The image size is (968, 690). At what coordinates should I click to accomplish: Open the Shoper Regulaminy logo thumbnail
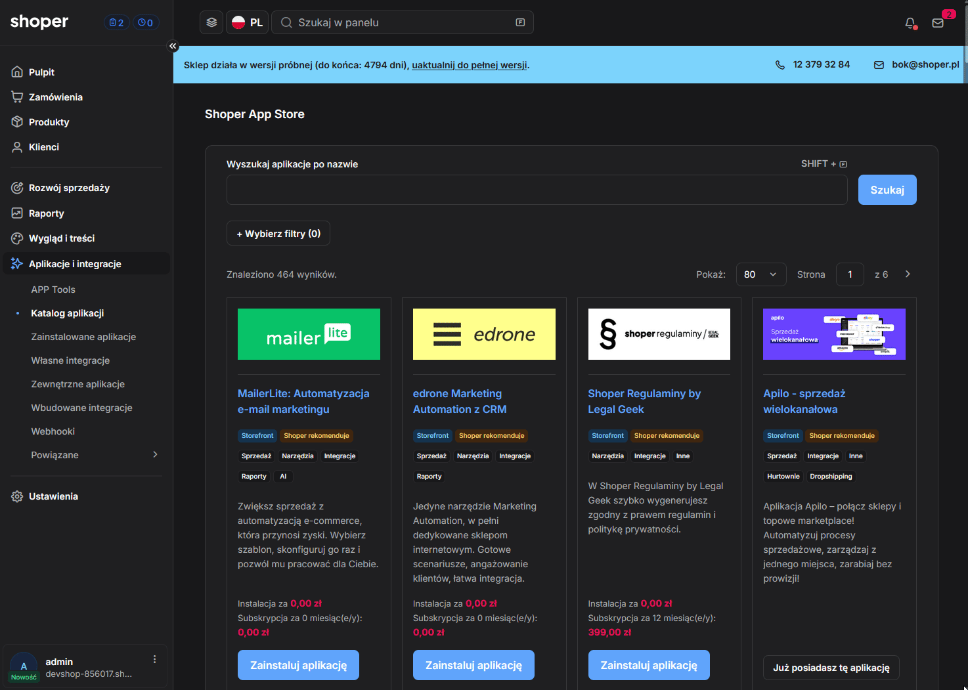(659, 334)
